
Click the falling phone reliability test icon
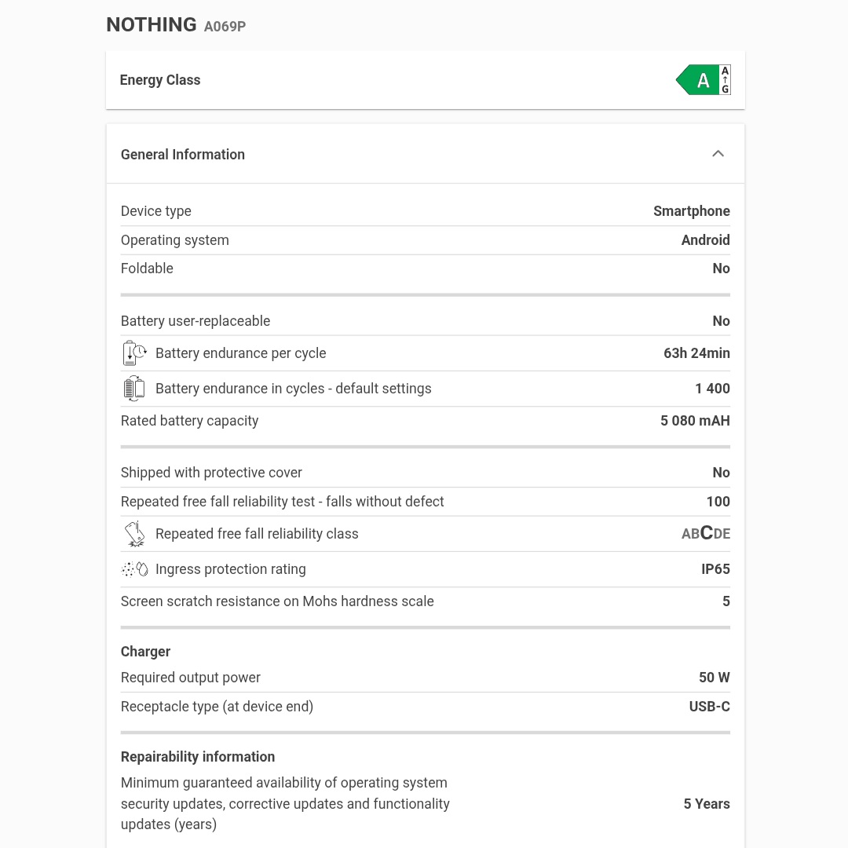pos(134,533)
